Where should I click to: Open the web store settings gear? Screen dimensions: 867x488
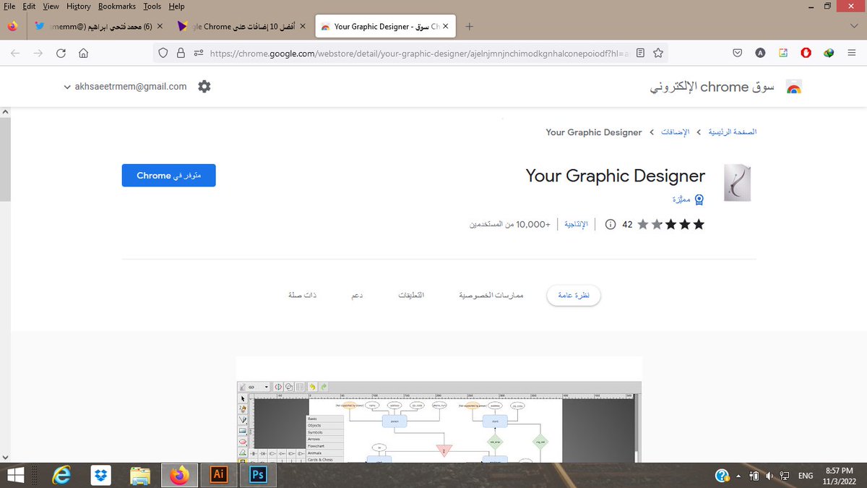pyautogui.click(x=204, y=87)
